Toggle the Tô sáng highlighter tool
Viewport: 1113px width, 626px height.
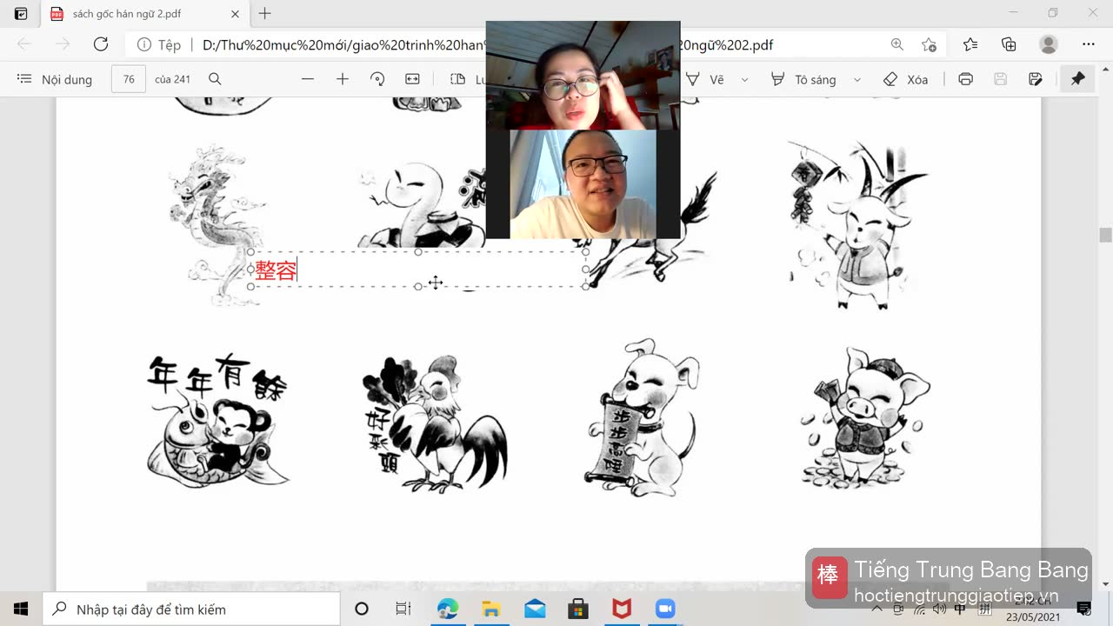[803, 79]
